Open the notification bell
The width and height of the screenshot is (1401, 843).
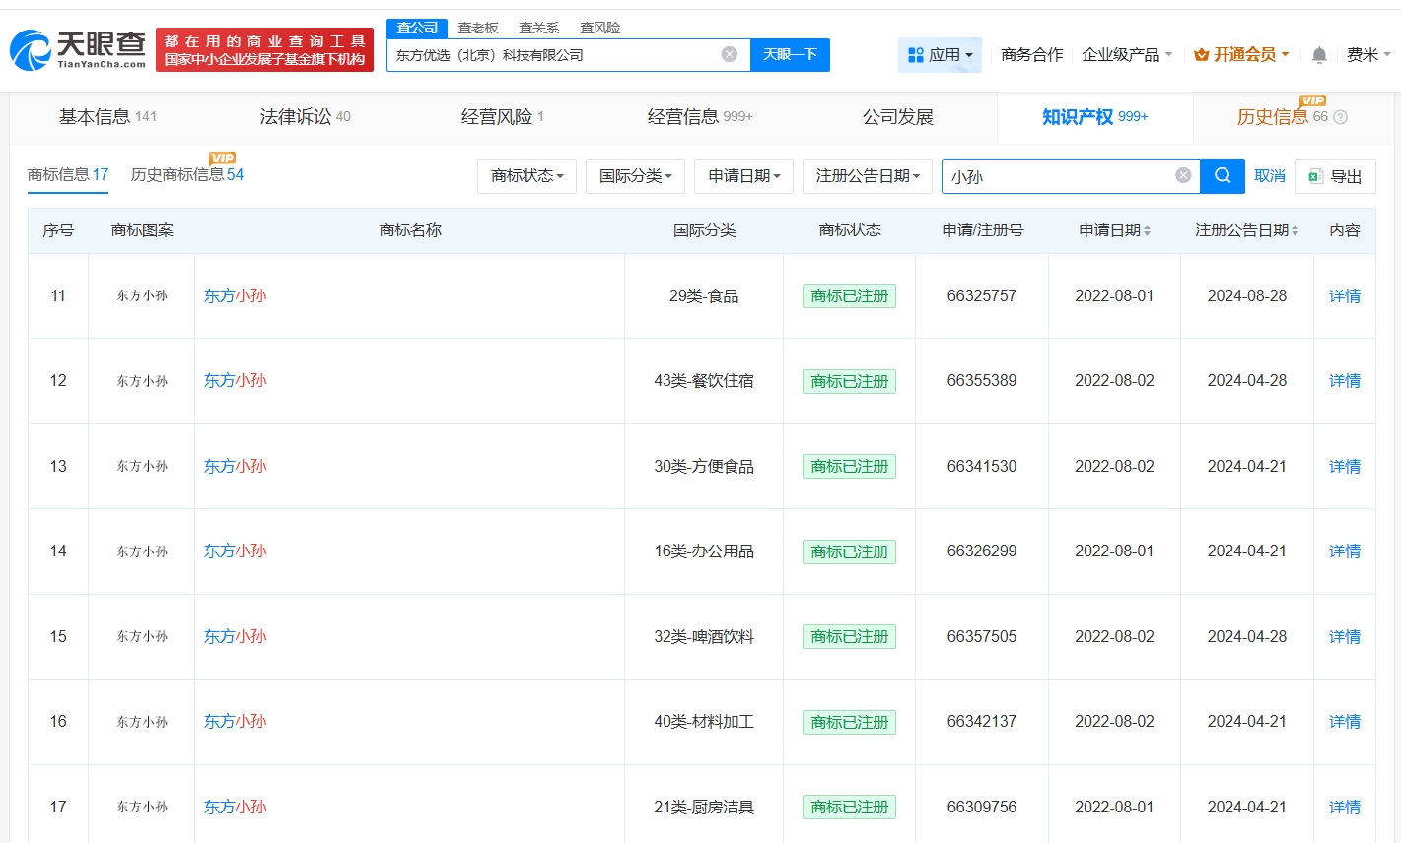pyautogui.click(x=1319, y=55)
